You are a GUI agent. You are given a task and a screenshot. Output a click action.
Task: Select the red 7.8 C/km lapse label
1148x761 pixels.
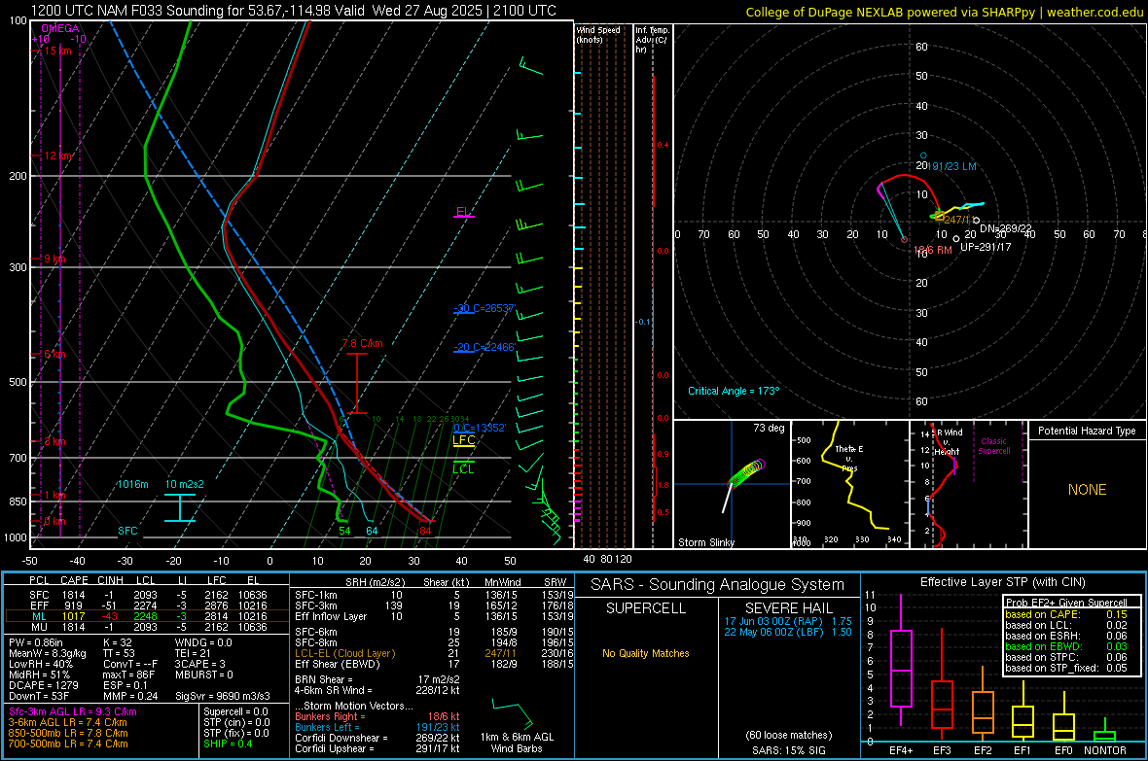click(363, 343)
